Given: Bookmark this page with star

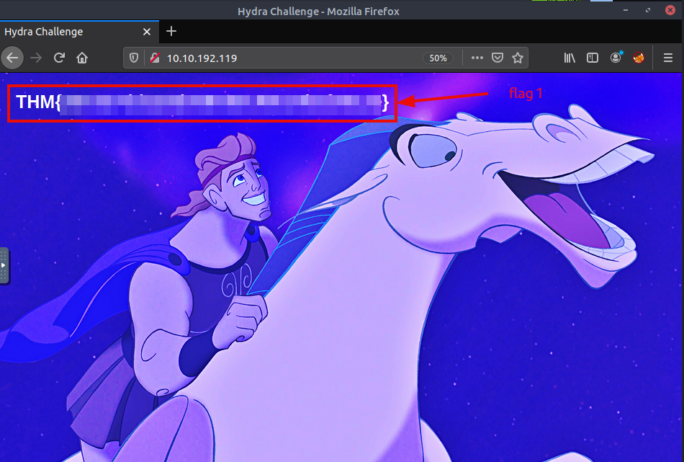Looking at the screenshot, I should pyautogui.click(x=517, y=58).
